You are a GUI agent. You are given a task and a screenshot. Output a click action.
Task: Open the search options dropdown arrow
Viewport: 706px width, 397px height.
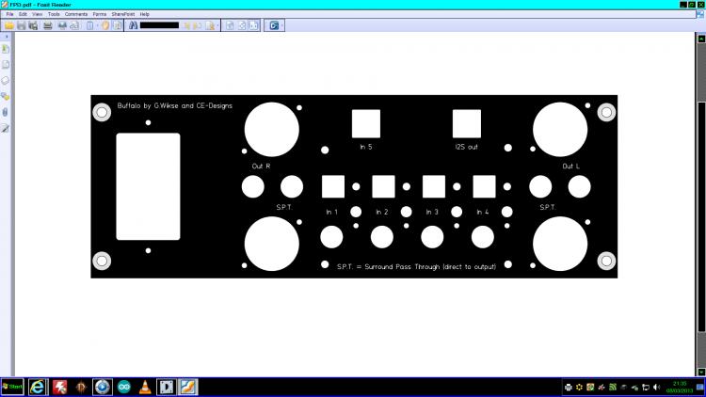[x=217, y=25]
